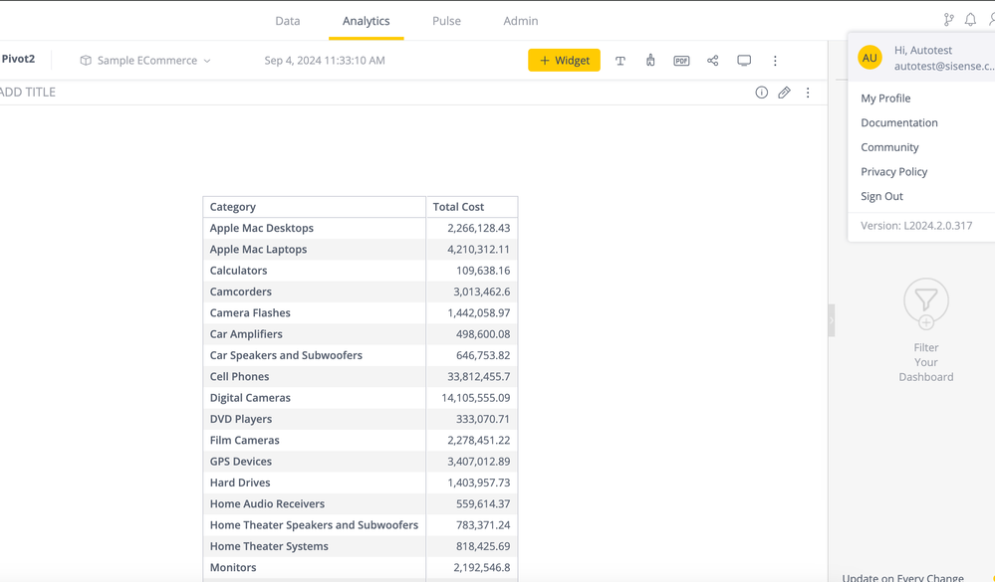This screenshot has width=995, height=582.
Task: Open the notifications bell
Action: pyautogui.click(x=970, y=20)
